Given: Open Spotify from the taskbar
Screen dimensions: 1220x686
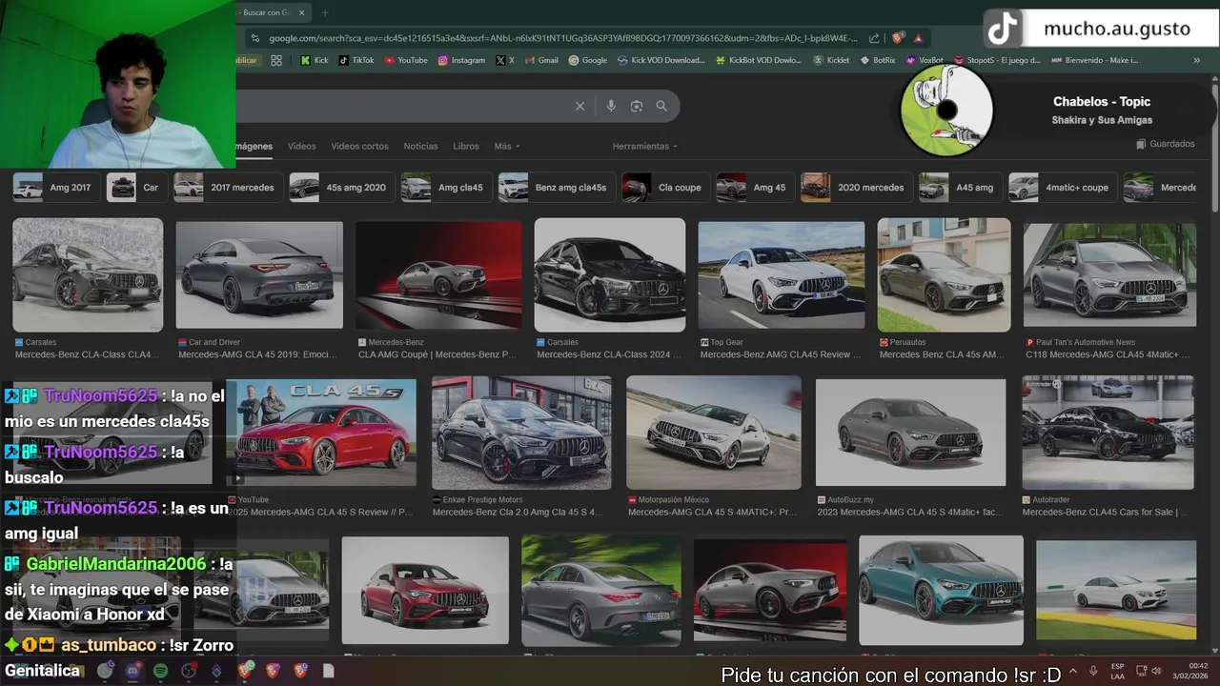Looking at the screenshot, I should click(x=160, y=671).
